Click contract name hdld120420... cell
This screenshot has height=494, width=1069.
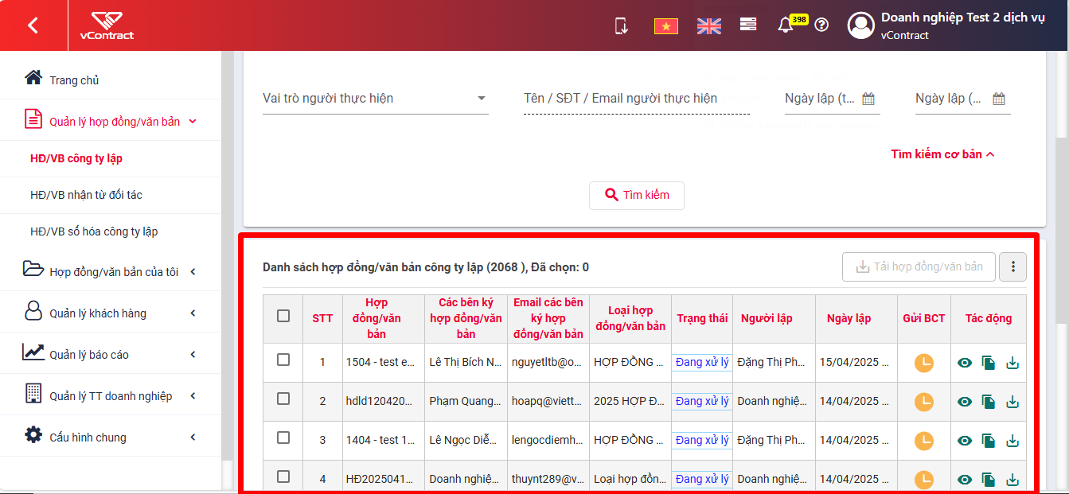[384, 402]
